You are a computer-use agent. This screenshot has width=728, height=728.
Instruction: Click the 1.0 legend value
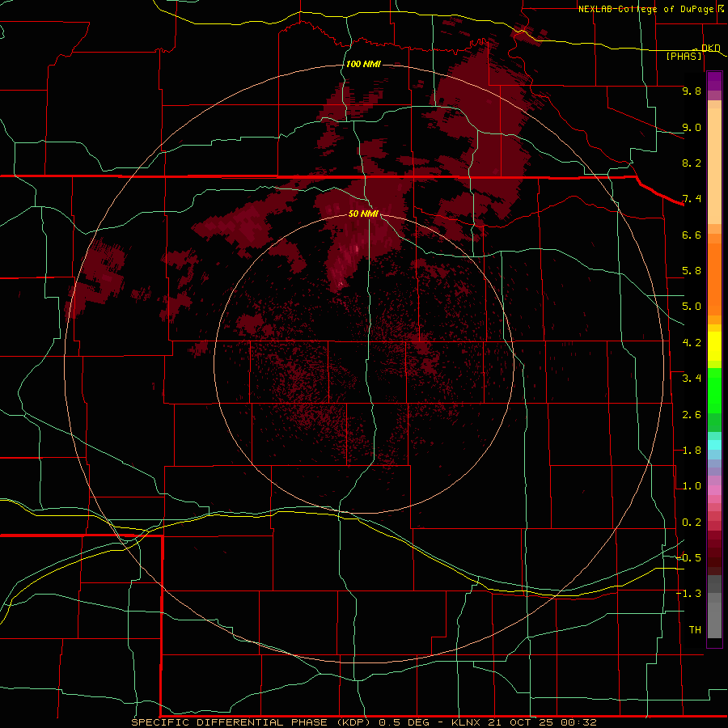point(692,486)
